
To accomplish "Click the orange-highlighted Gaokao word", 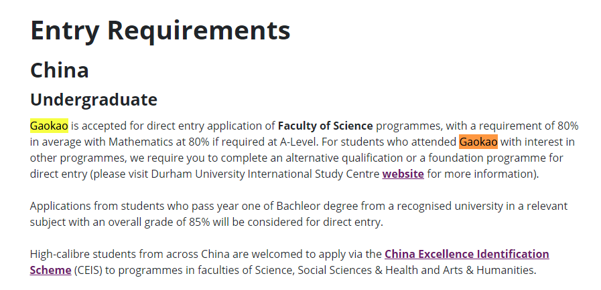I will click(478, 142).
